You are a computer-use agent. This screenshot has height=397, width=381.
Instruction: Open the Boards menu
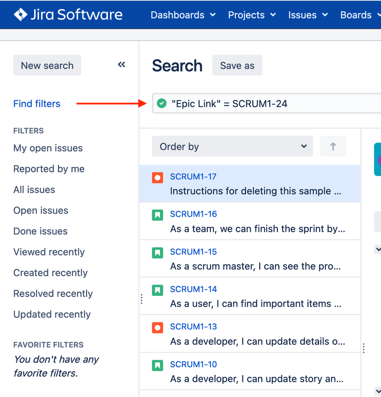click(x=360, y=15)
